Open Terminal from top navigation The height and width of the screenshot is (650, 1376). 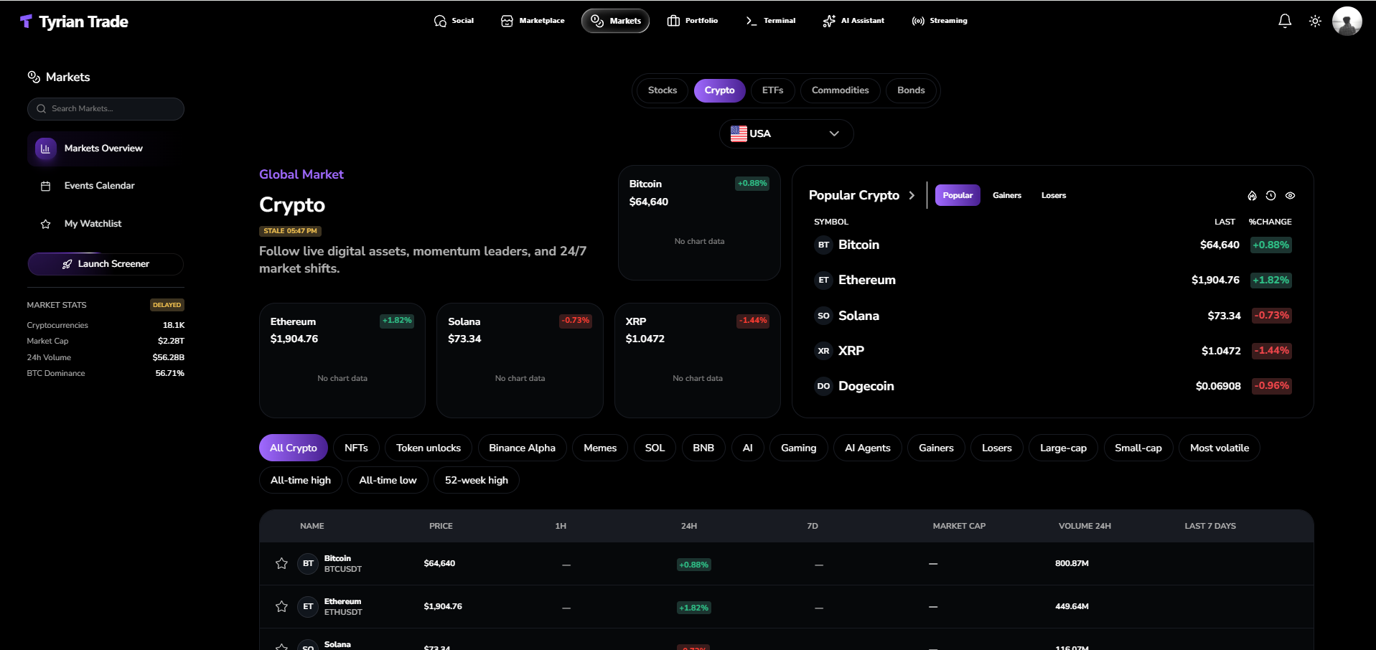[771, 21]
